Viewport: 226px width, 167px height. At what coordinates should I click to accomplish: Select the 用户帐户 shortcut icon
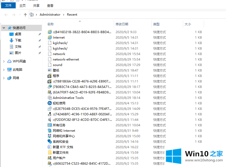50,158
